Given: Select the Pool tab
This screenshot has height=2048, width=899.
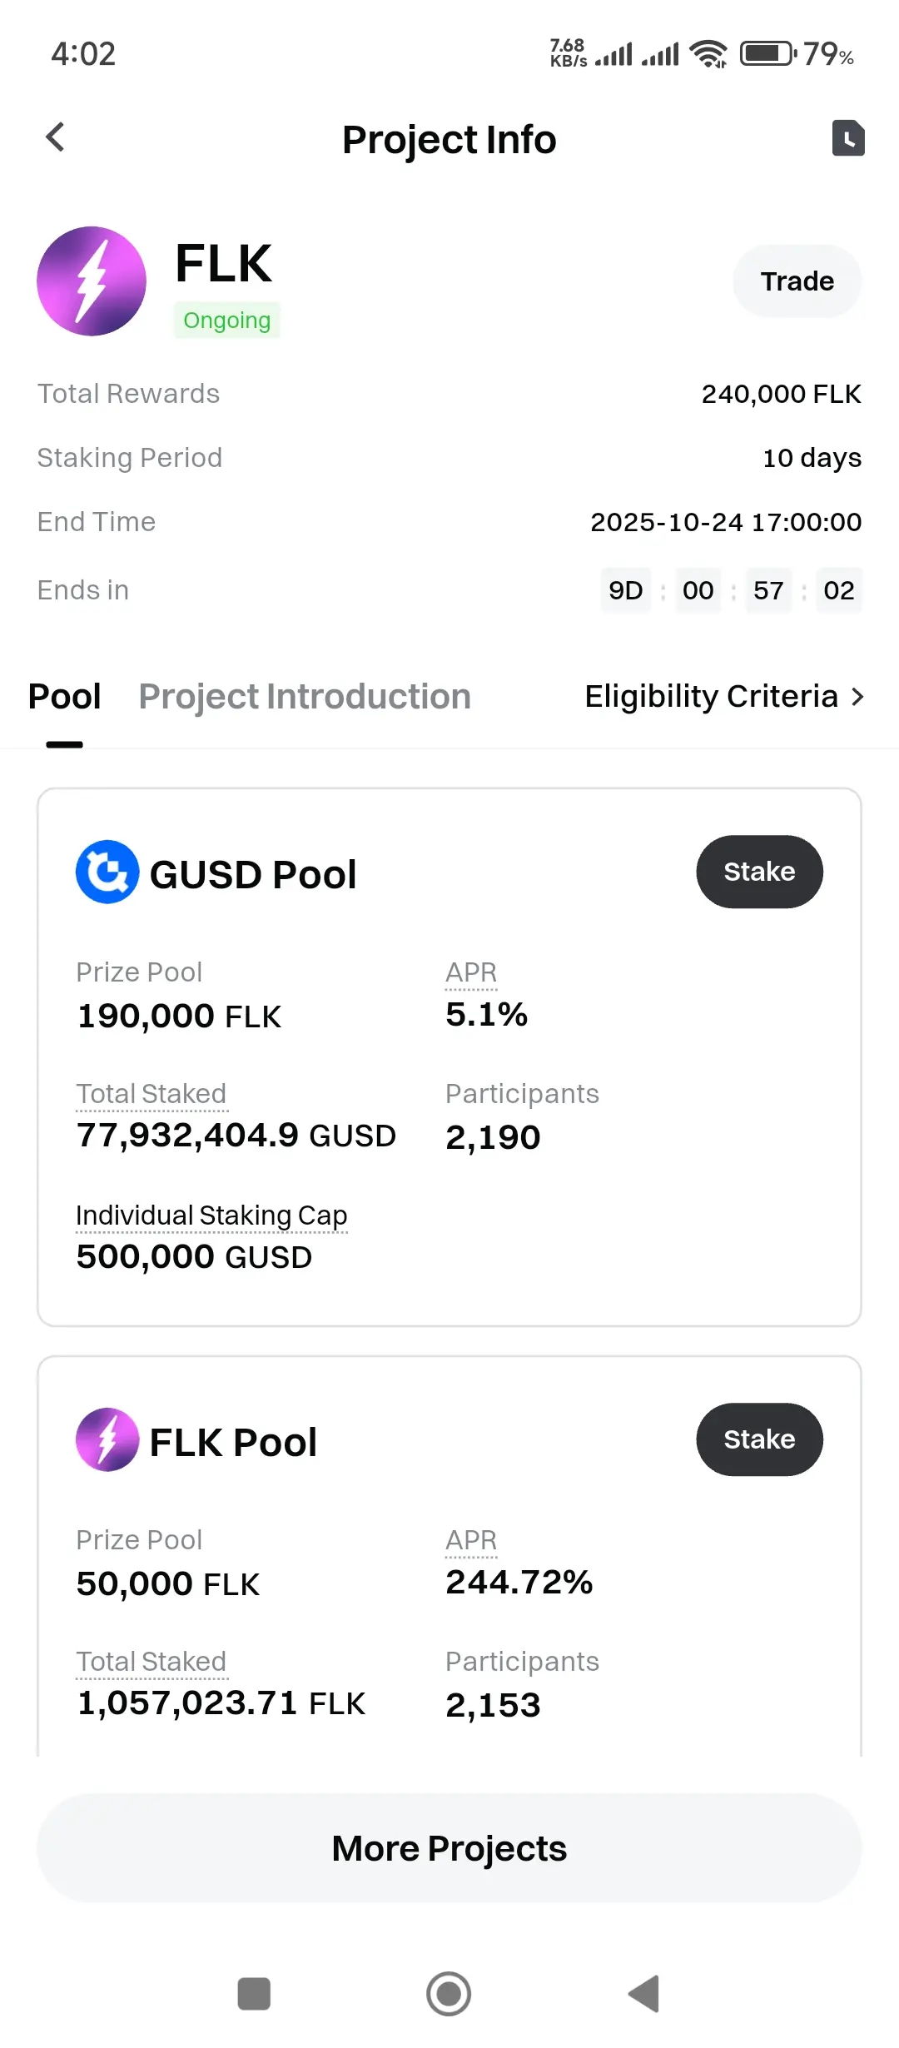Looking at the screenshot, I should point(64,697).
